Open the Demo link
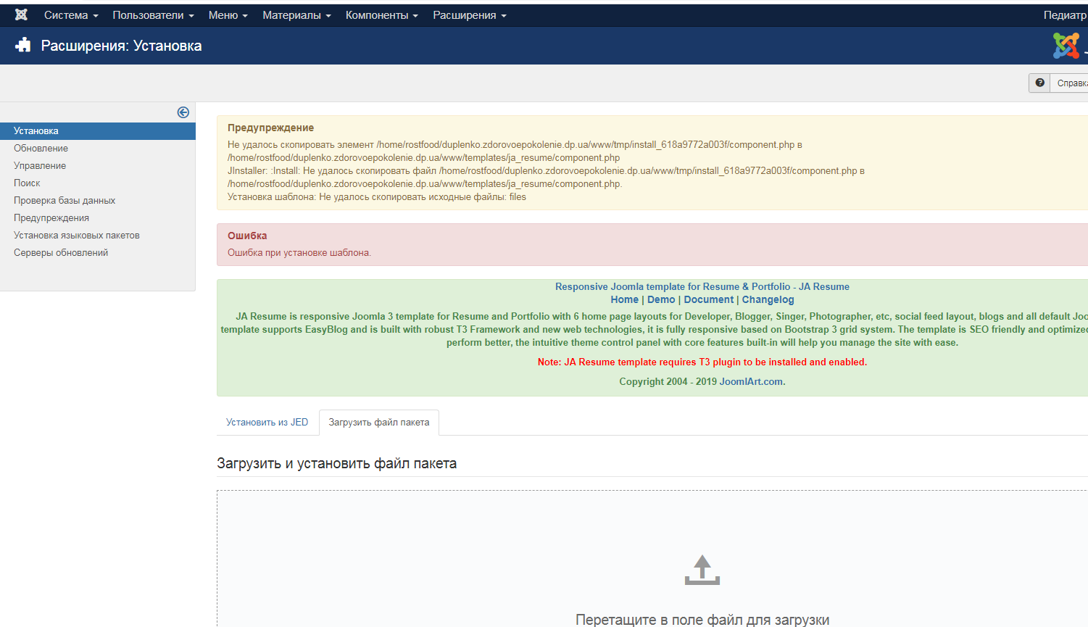This screenshot has height=627, width=1088. (x=661, y=300)
